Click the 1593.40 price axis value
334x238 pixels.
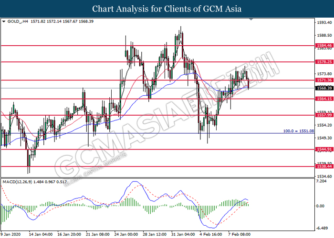coord(324,22)
